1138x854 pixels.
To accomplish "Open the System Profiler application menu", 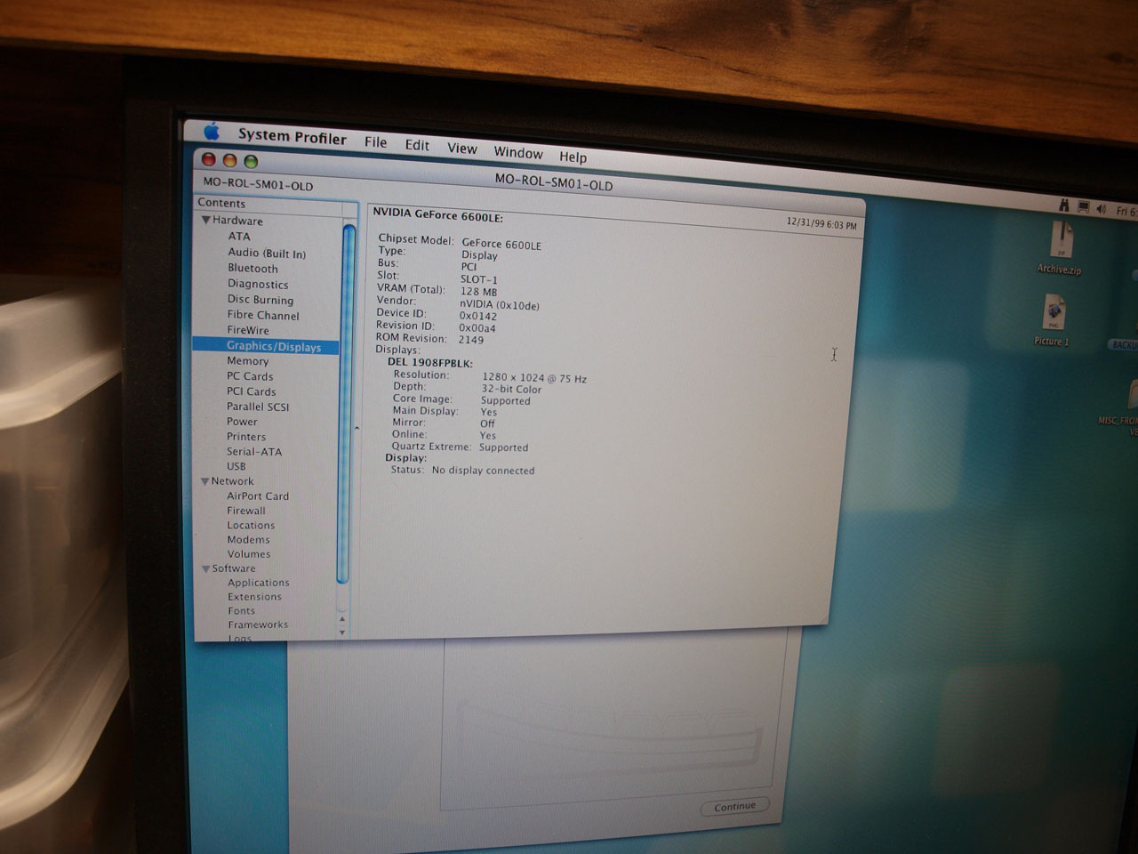I will click(292, 136).
